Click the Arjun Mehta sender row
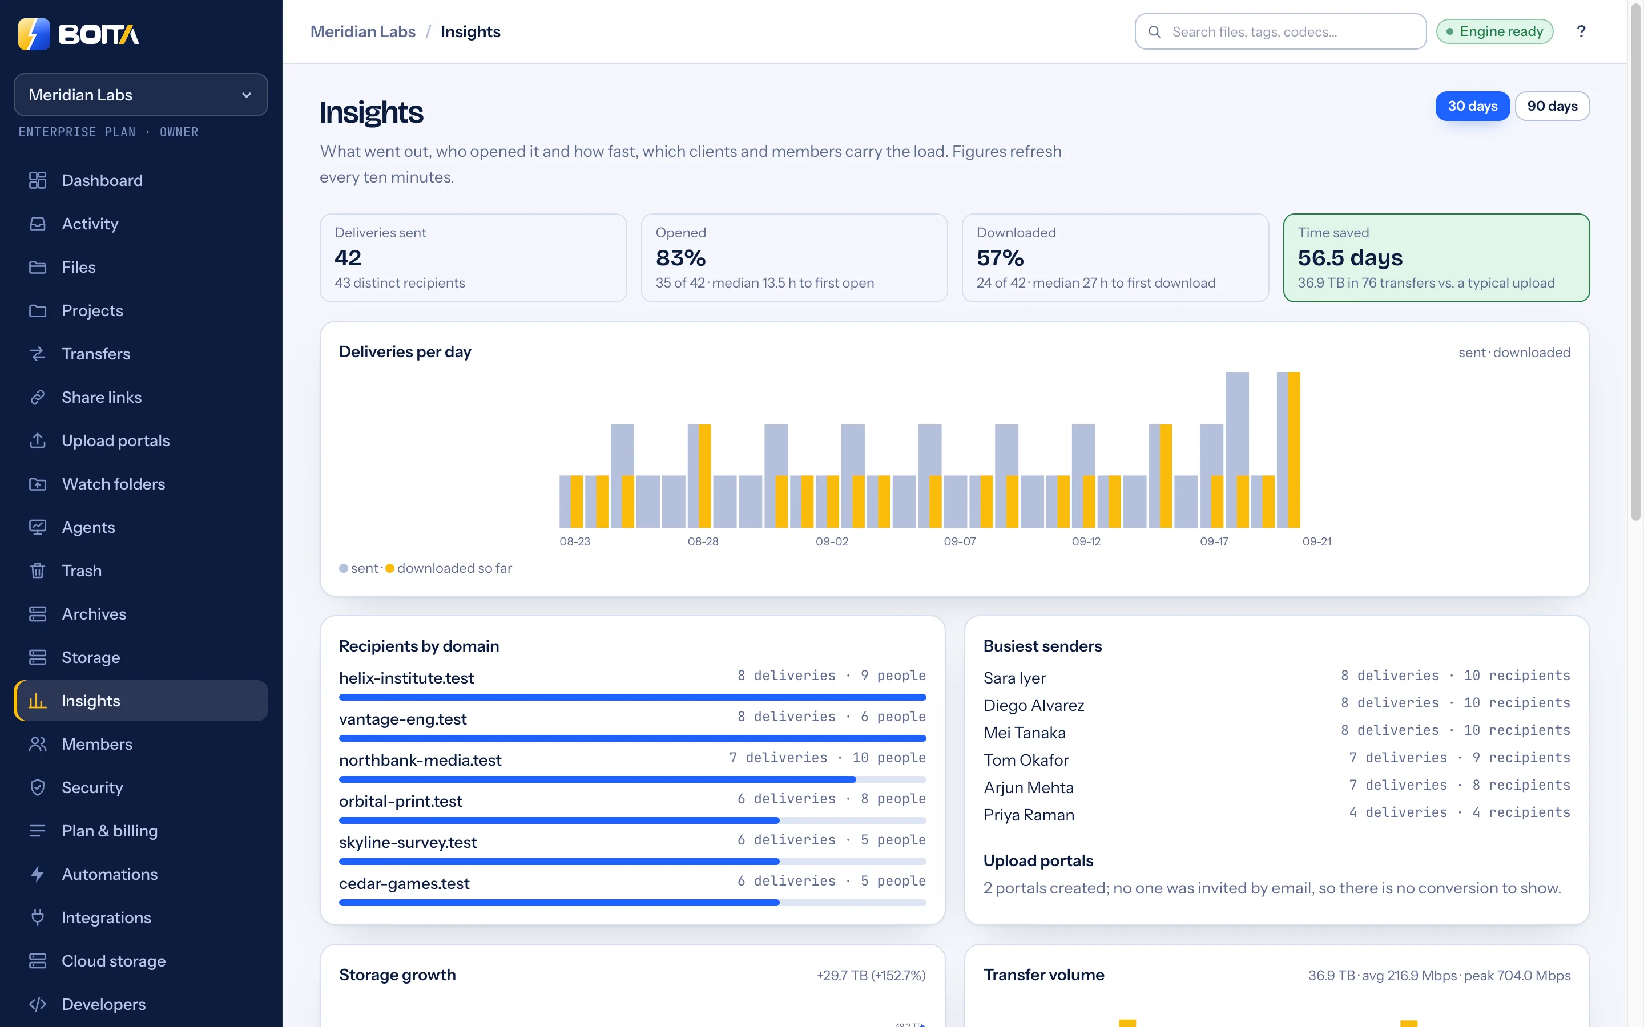This screenshot has width=1644, height=1027. 1276,787
